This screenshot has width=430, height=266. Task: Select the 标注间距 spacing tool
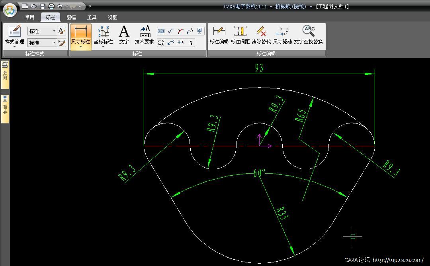click(x=240, y=34)
